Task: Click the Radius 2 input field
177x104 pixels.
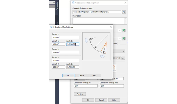Action: click(x=65, y=53)
